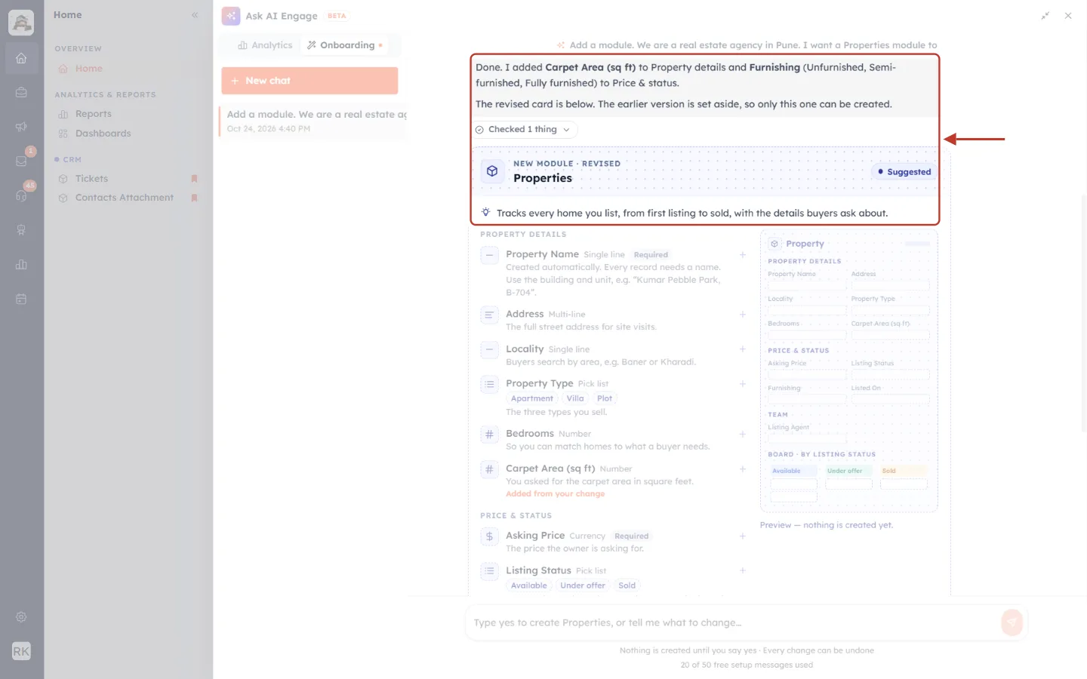
Task: Expand the Asking Price field with its plus
Action: (x=743, y=536)
